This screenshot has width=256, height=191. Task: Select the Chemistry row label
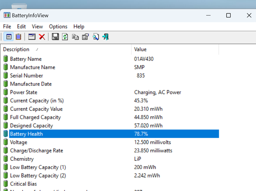(22, 159)
